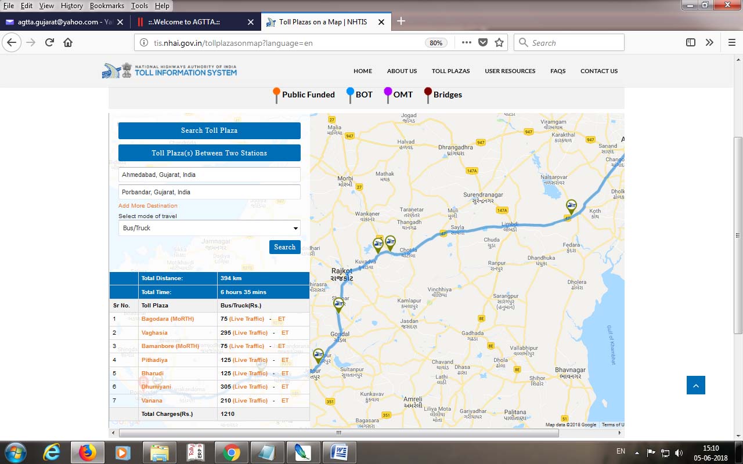Go to the Firefox home page icon
Image resolution: width=743 pixels, height=464 pixels.
[x=68, y=42]
